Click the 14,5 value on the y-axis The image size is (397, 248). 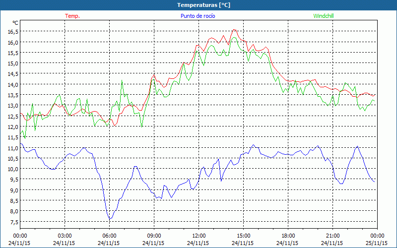(13, 74)
